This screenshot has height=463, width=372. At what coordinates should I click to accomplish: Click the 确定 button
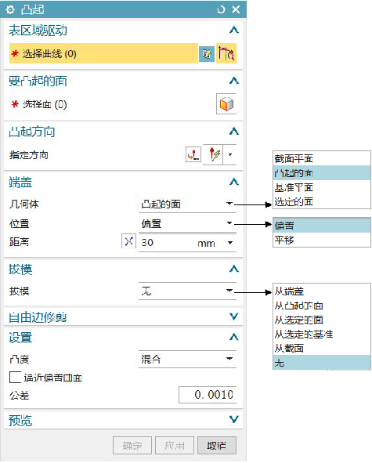132,446
